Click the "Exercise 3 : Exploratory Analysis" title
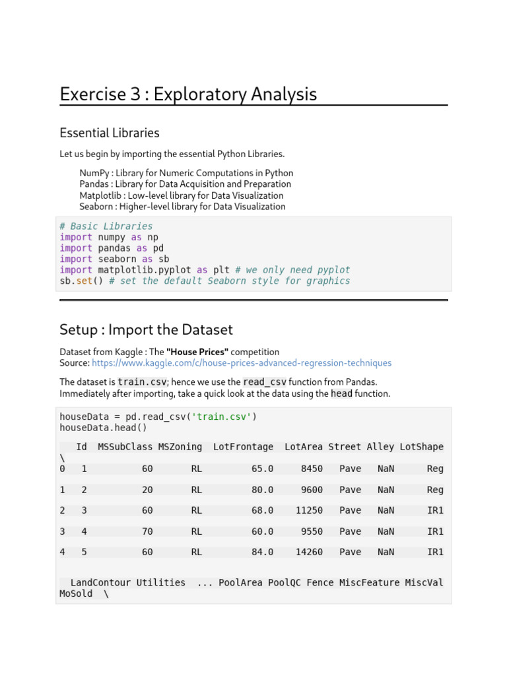 (x=188, y=94)
